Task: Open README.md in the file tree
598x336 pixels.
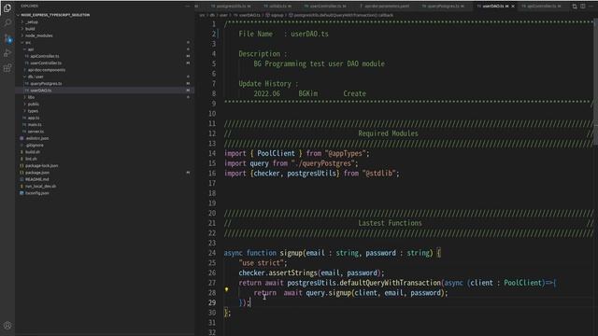Action: [36, 179]
